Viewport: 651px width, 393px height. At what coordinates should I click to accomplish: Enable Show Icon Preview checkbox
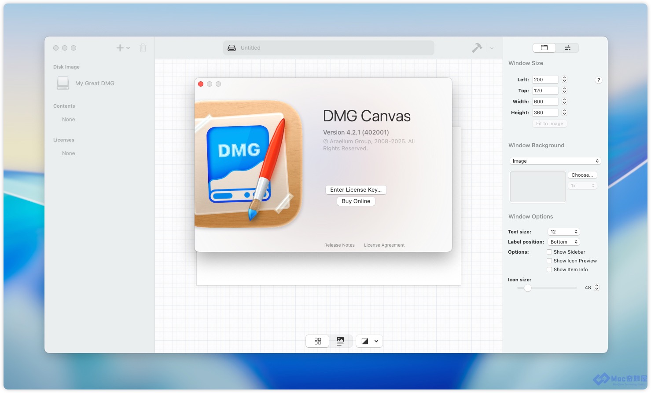coord(549,261)
